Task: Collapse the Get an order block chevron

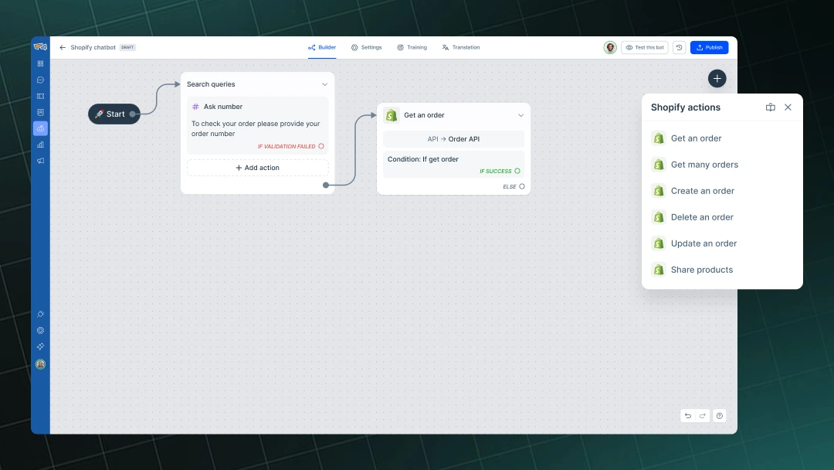Action: coord(521,114)
